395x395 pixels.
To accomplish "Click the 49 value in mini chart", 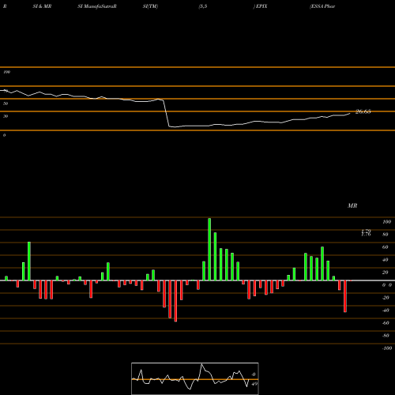I will click(254, 384).
